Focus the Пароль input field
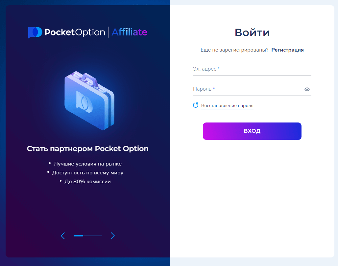Screen dimensions: 338x266 (x=247, y=89)
